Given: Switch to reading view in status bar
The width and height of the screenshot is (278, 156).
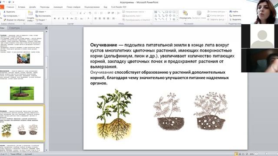Looking at the screenshot, I should point(243,154).
